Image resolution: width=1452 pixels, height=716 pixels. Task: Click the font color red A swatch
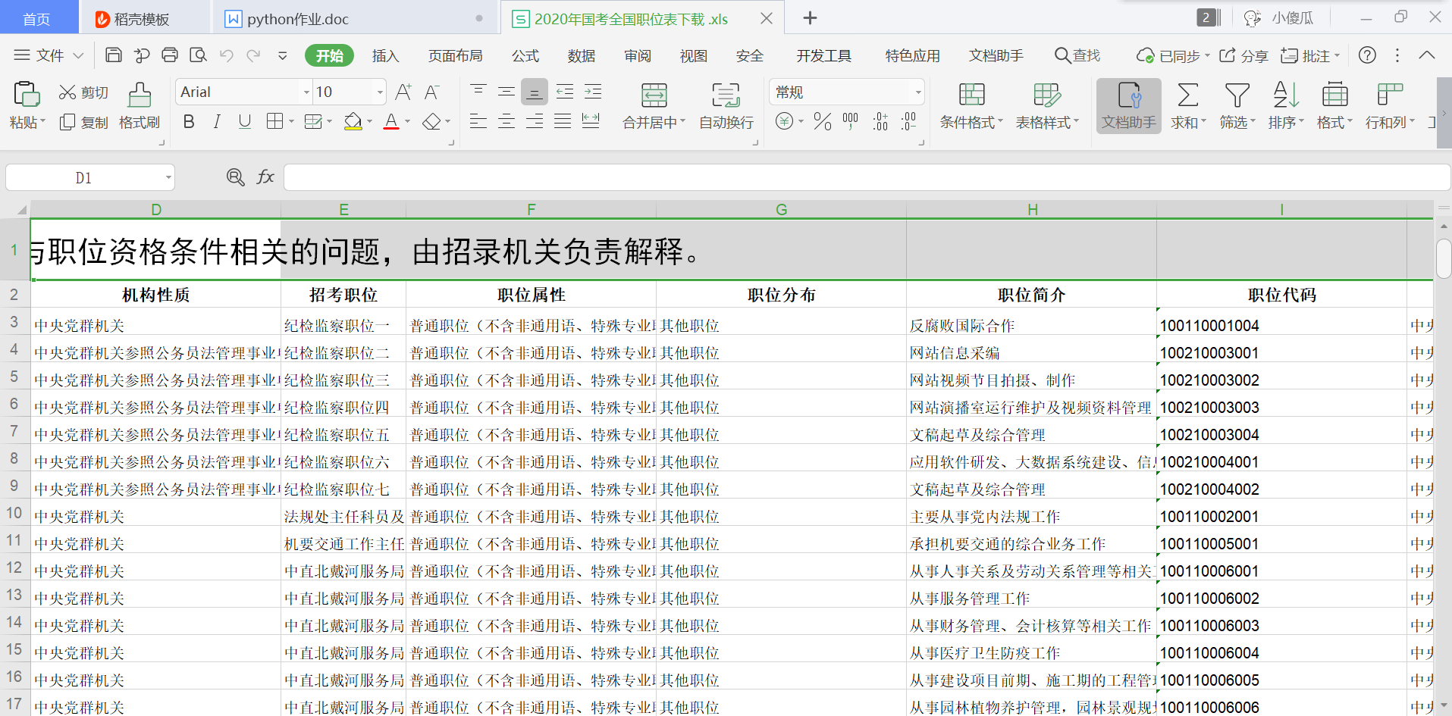(391, 122)
